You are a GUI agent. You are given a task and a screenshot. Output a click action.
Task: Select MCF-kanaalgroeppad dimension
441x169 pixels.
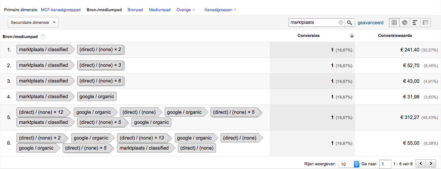pyautogui.click(x=61, y=10)
